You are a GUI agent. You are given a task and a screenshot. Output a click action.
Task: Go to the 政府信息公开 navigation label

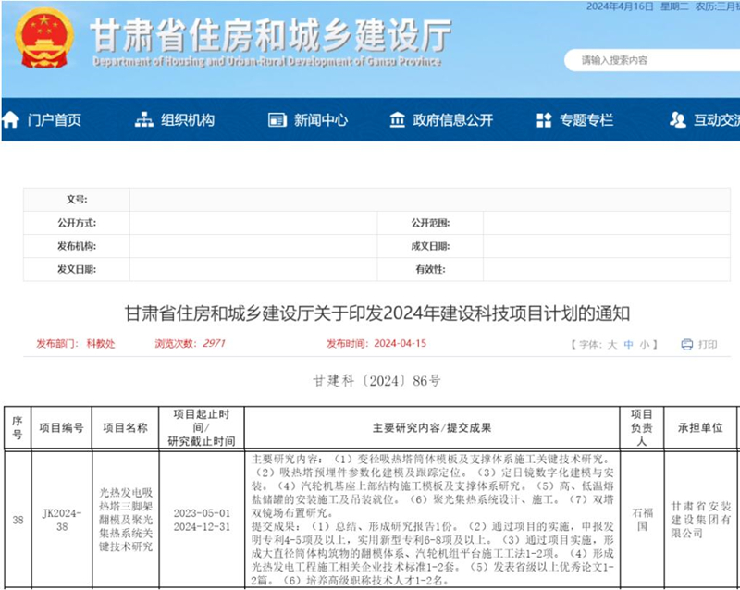coord(453,120)
